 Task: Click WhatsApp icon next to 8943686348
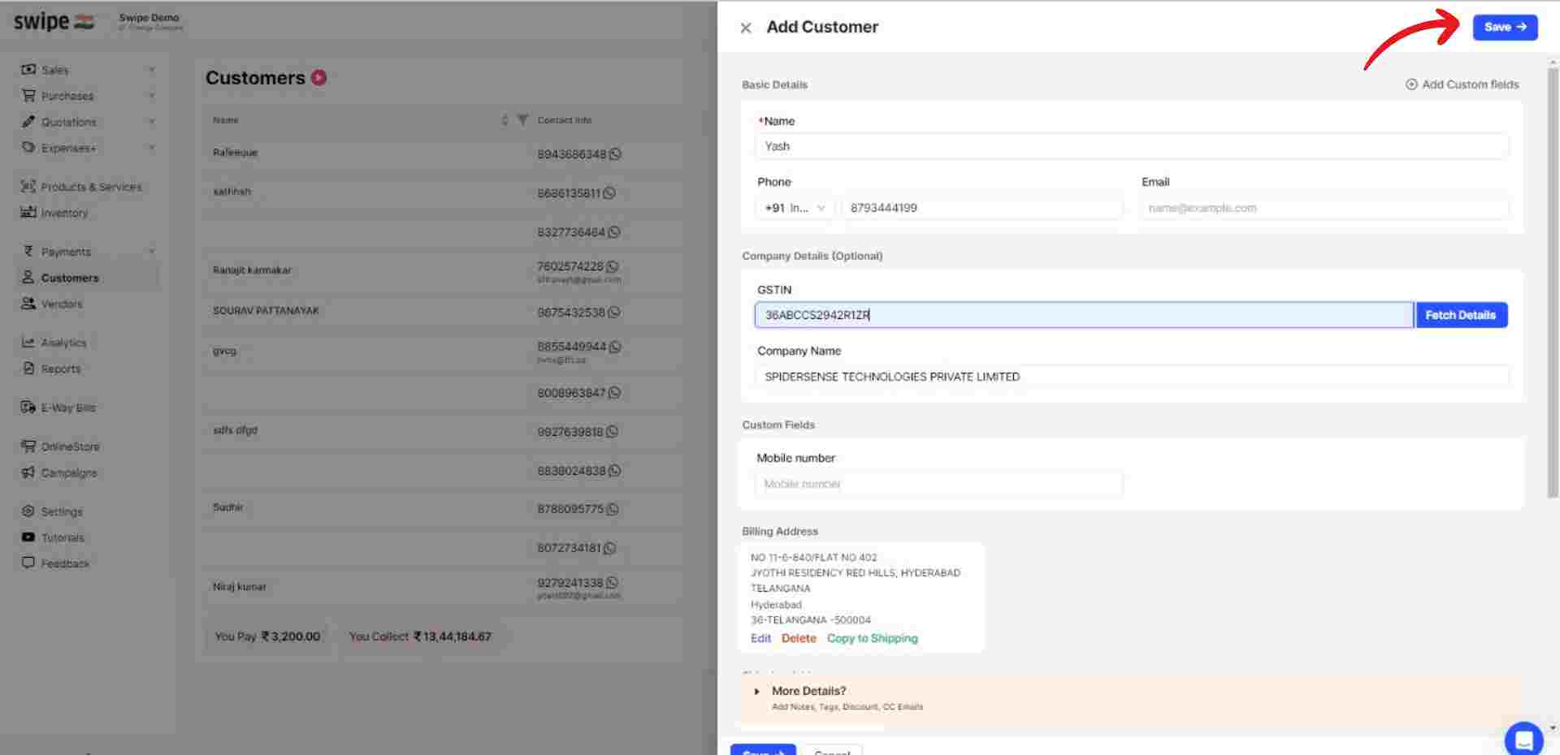tap(615, 153)
